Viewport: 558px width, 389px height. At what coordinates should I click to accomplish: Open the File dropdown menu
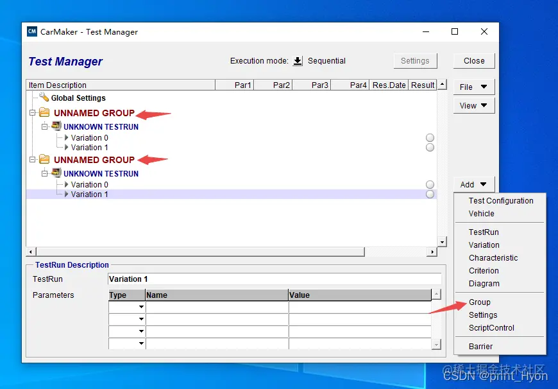pos(474,87)
